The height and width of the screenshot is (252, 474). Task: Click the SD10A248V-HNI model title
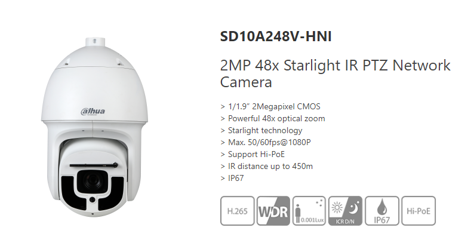(x=276, y=36)
